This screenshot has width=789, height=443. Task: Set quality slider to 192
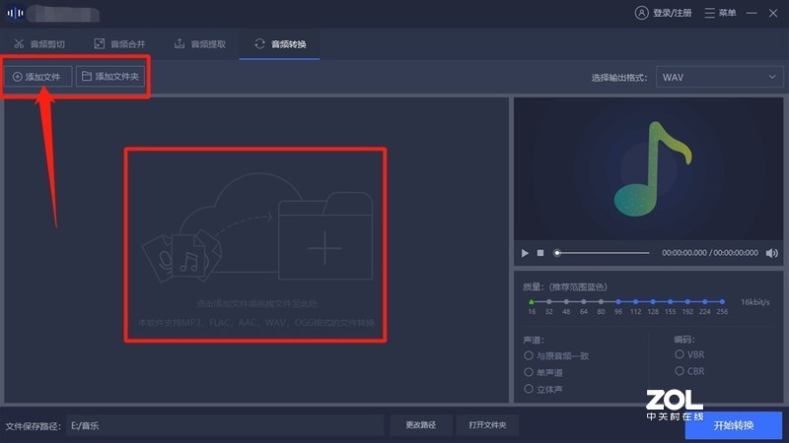[x=687, y=302]
